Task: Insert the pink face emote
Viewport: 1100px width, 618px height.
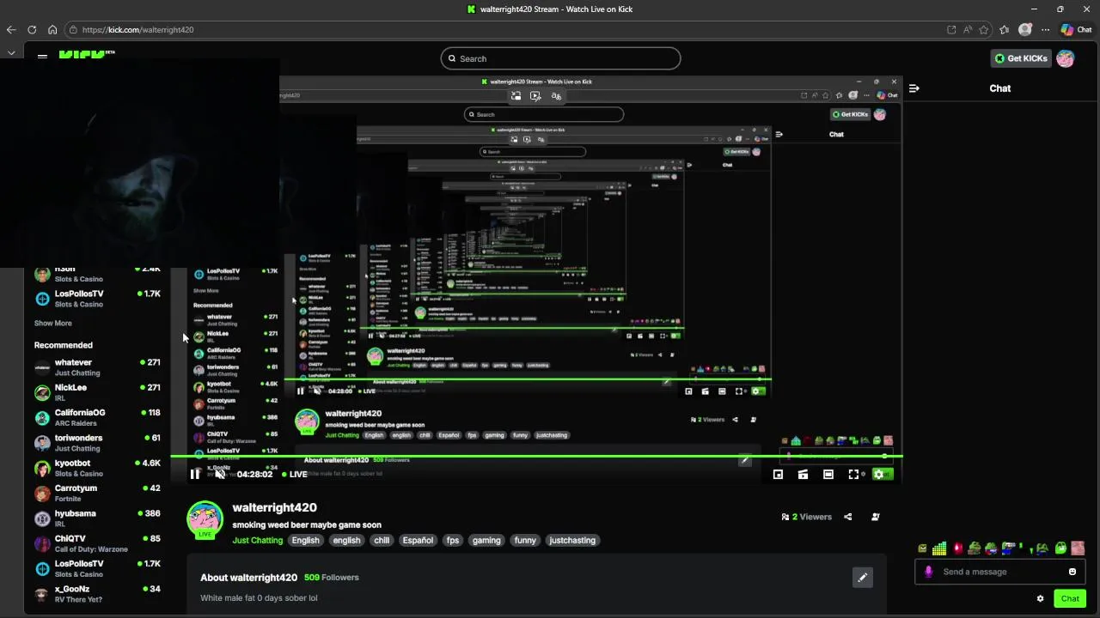Action: point(1078,548)
